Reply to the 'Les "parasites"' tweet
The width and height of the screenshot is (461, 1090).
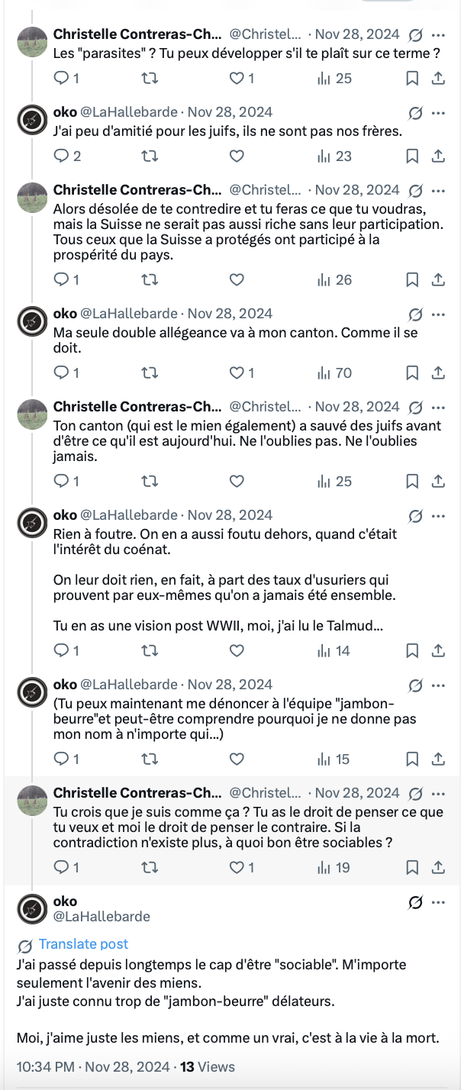[x=62, y=78]
